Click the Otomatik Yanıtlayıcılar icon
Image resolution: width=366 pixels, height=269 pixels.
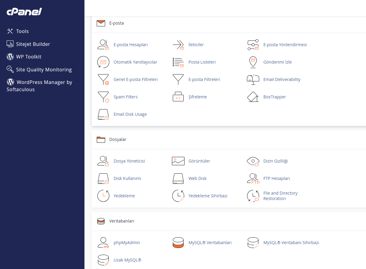click(103, 62)
